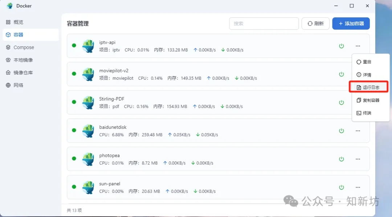Click the 添加容器 add container button

pos(351,24)
